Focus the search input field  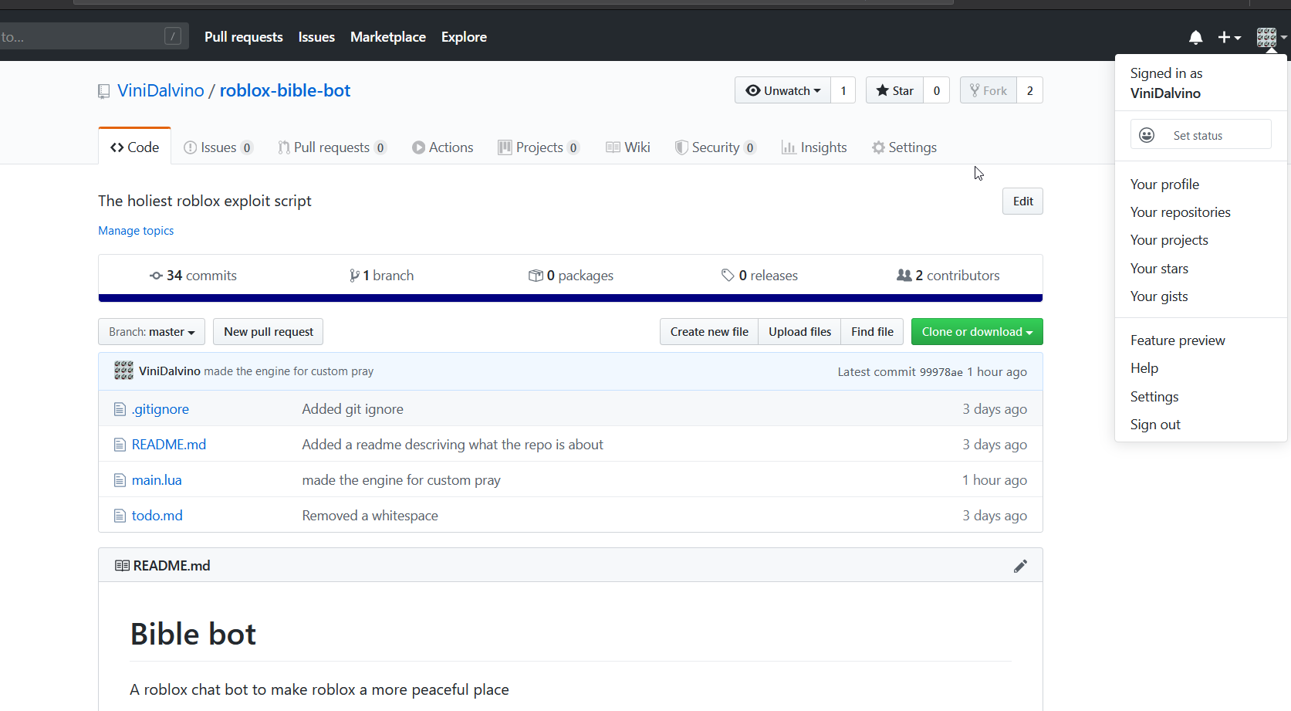pos(93,36)
